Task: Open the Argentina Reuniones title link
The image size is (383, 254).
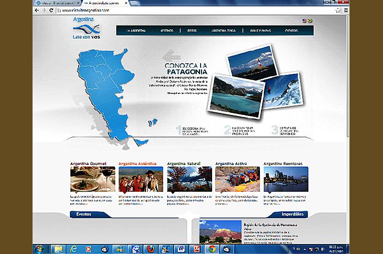Action: coord(283,163)
